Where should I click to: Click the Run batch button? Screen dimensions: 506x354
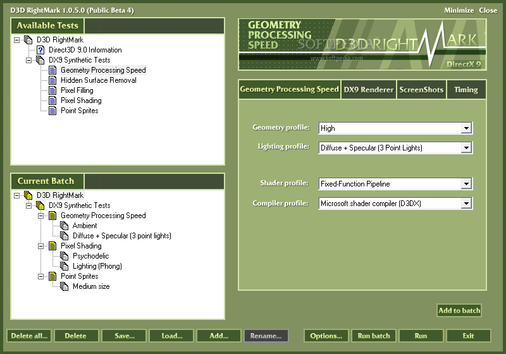click(374, 336)
